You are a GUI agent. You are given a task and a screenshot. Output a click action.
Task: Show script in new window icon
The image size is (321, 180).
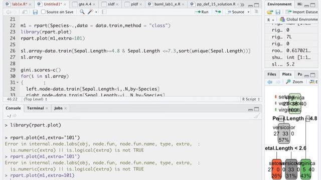point(25,12)
